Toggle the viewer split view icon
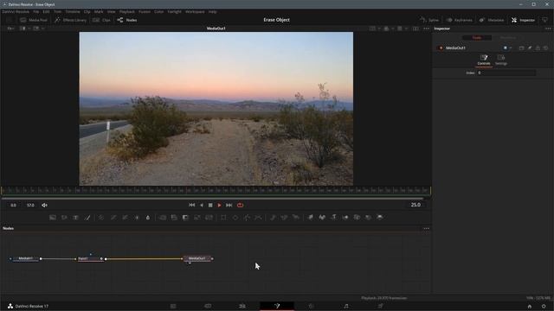 coord(415,29)
